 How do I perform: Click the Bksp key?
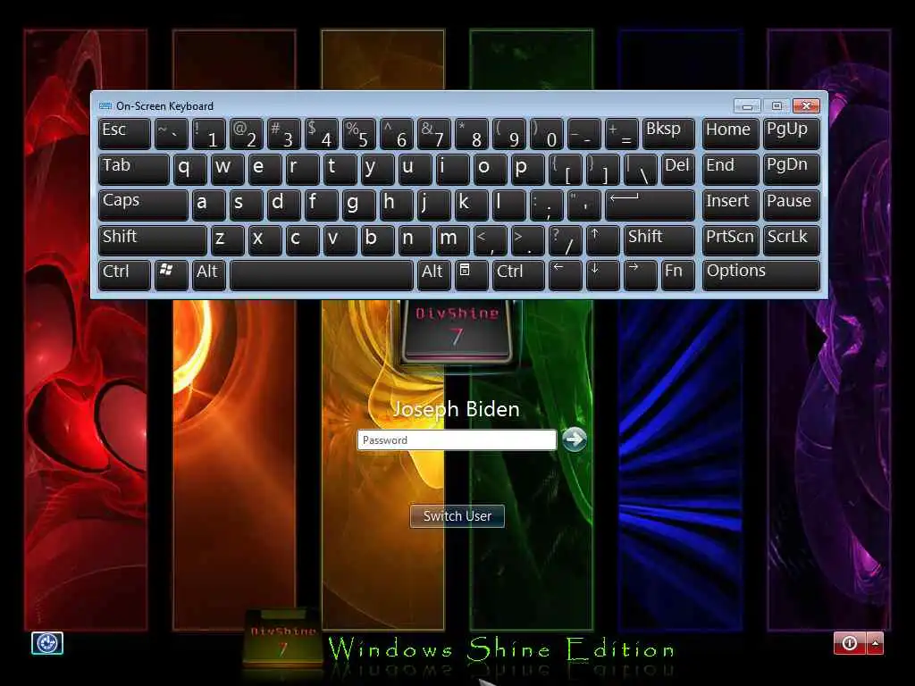pyautogui.click(x=668, y=134)
